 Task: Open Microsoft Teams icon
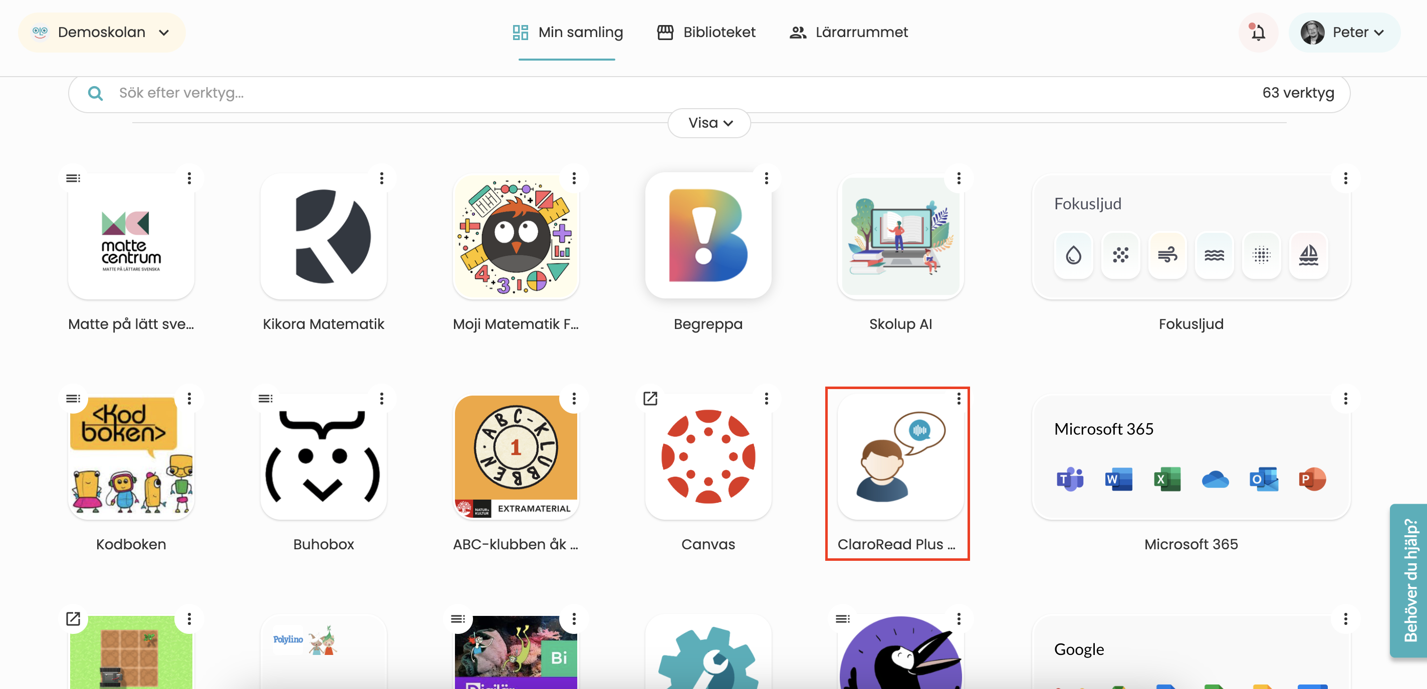pyautogui.click(x=1070, y=479)
